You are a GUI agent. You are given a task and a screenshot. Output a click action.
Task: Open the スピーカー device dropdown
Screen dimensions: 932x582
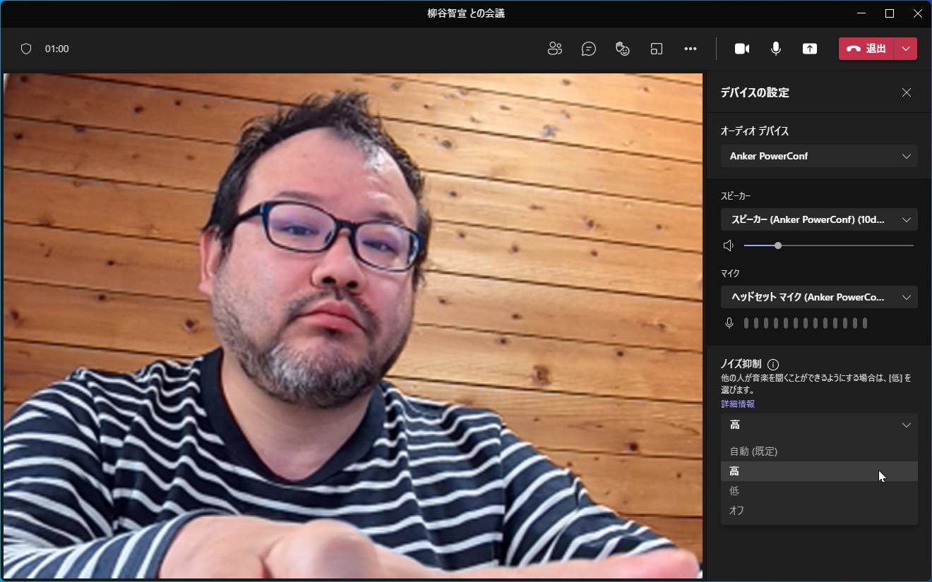coord(819,219)
